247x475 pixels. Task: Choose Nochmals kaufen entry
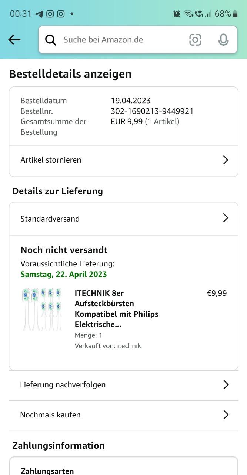(x=50, y=415)
